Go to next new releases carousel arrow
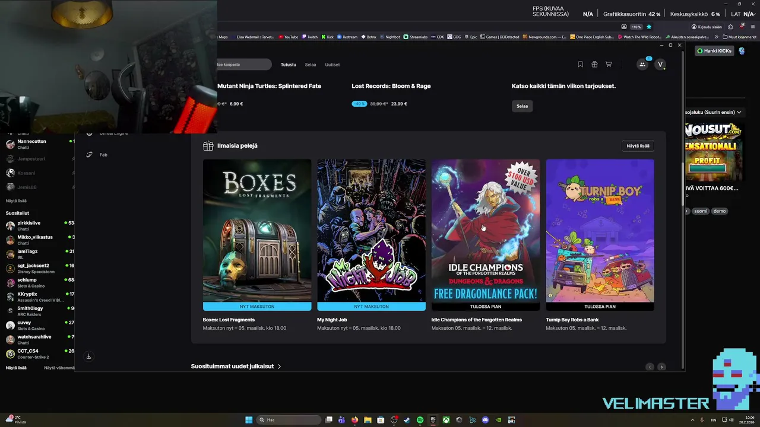760x427 pixels. pos(661,367)
